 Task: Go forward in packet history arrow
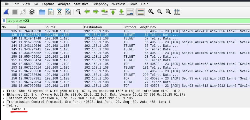[96, 12]
